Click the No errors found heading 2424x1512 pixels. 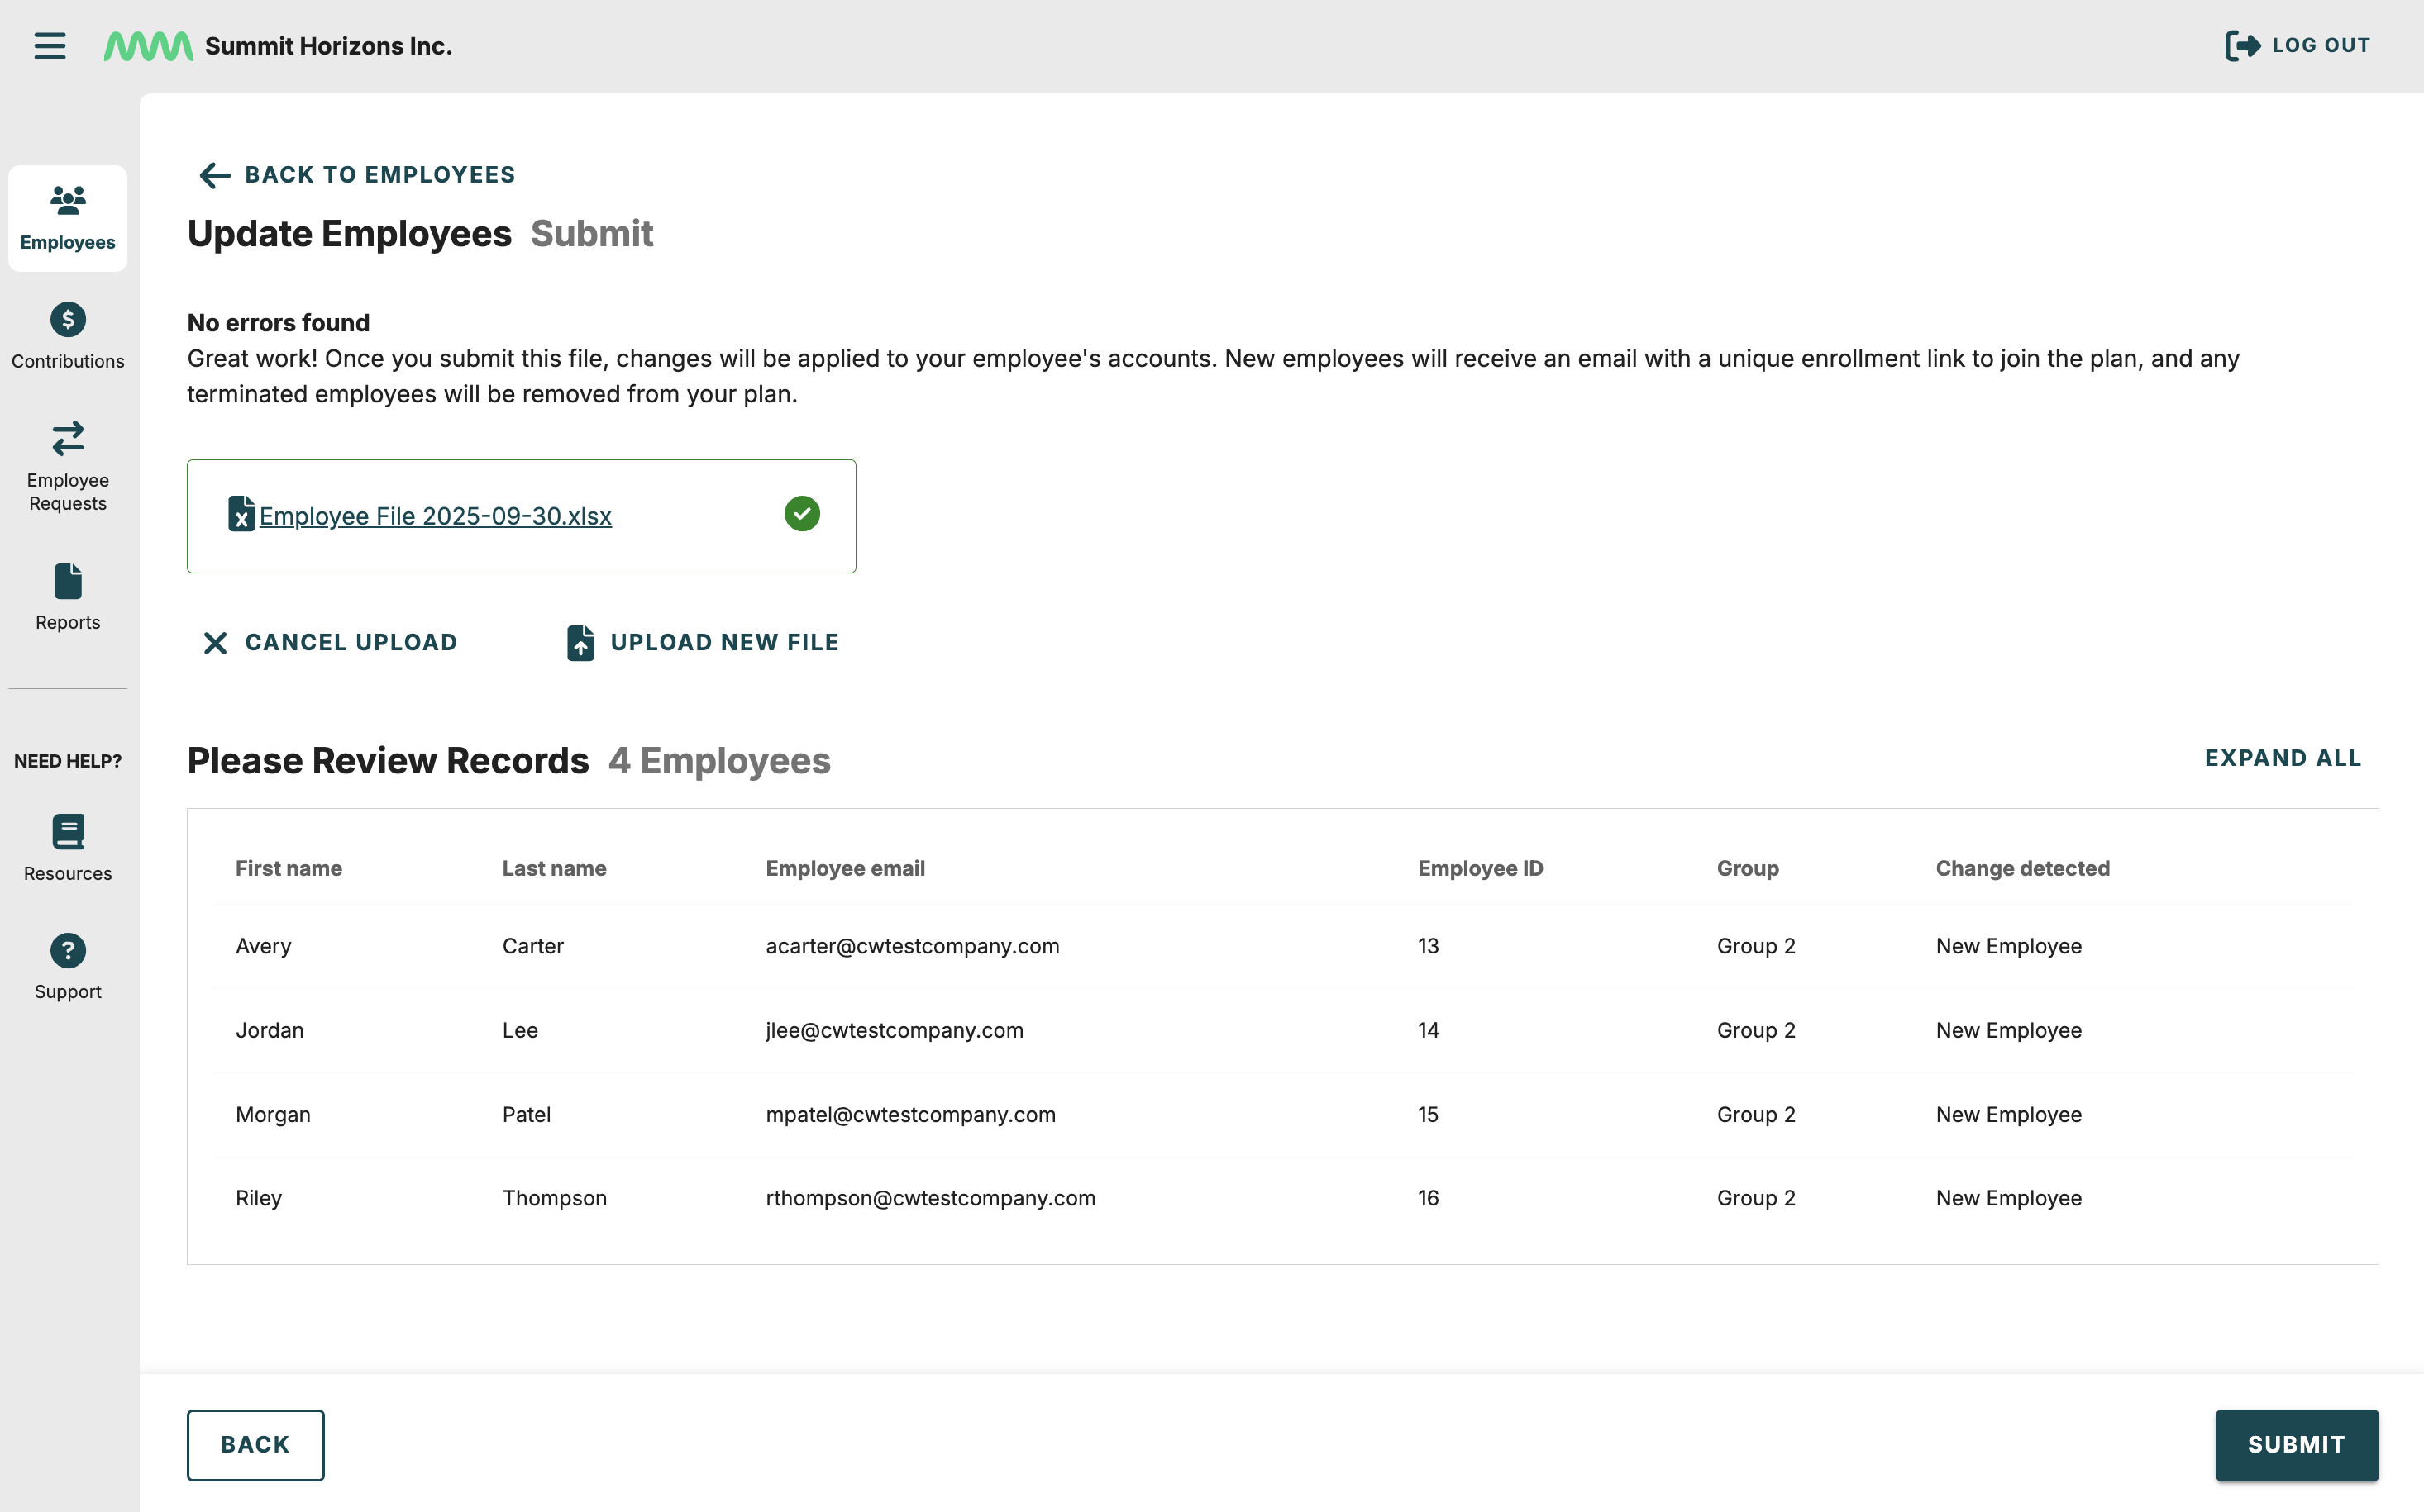pyautogui.click(x=278, y=323)
